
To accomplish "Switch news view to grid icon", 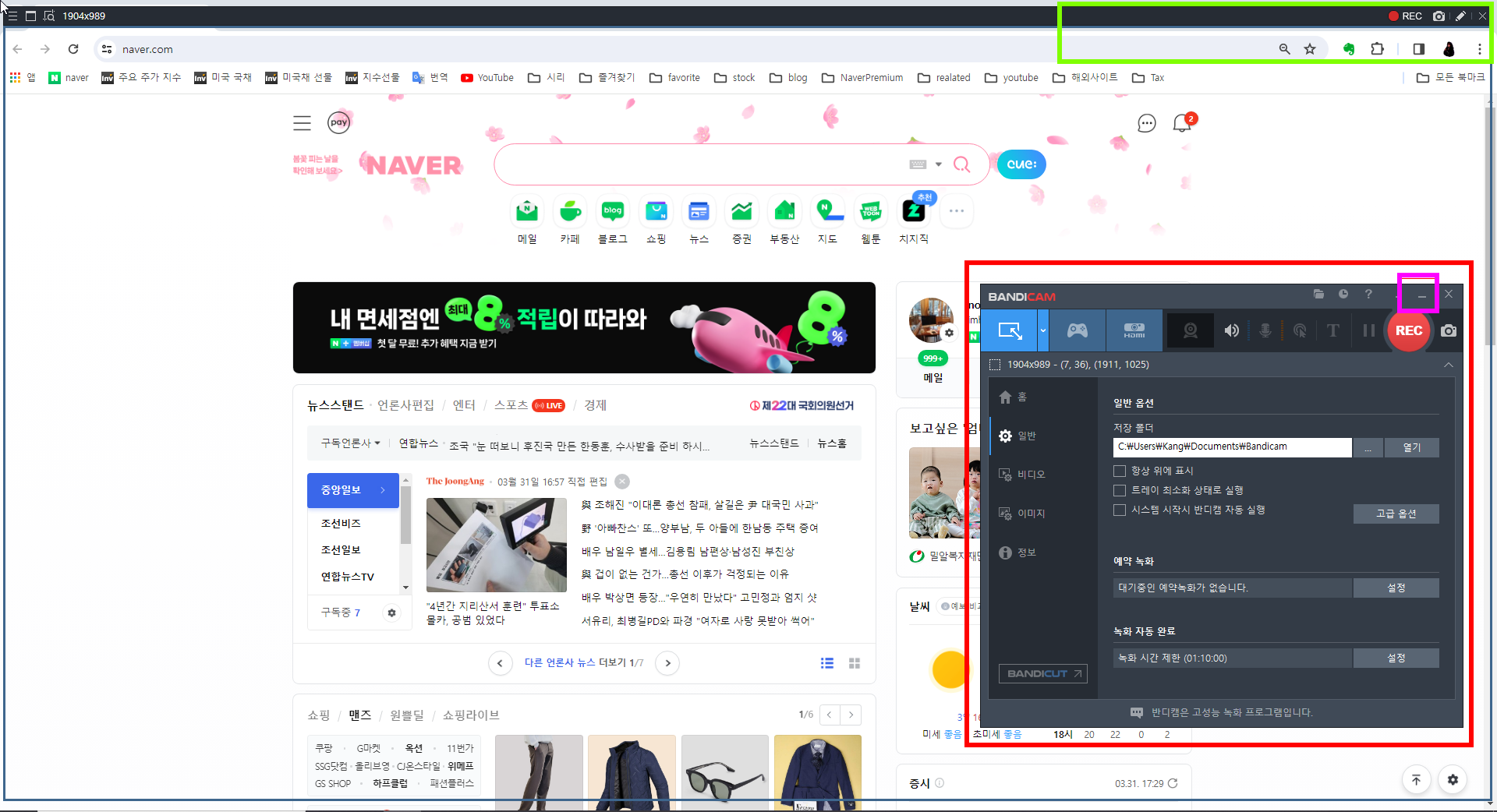I will tap(855, 663).
